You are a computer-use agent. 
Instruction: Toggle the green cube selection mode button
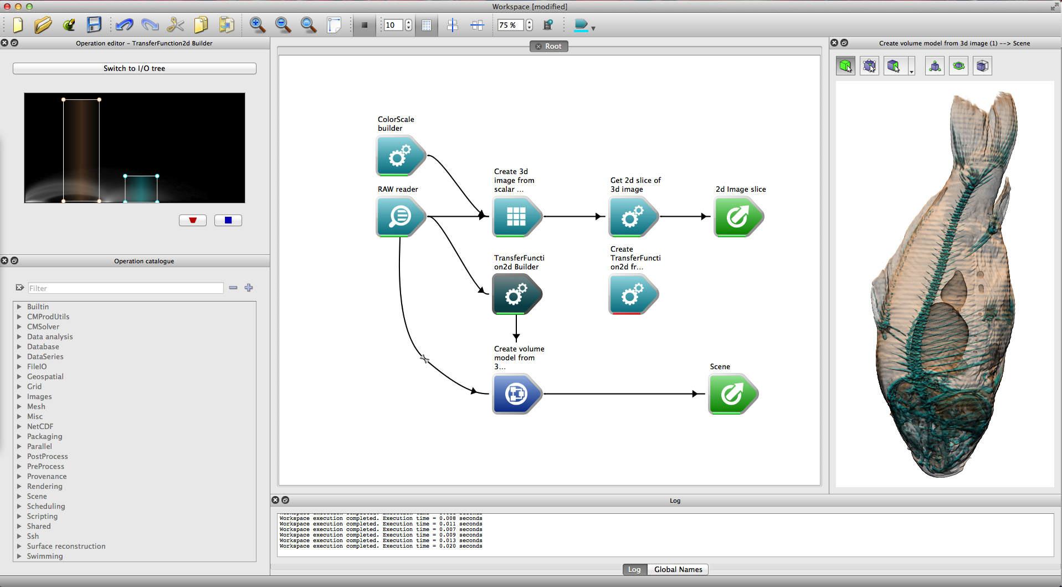point(845,66)
